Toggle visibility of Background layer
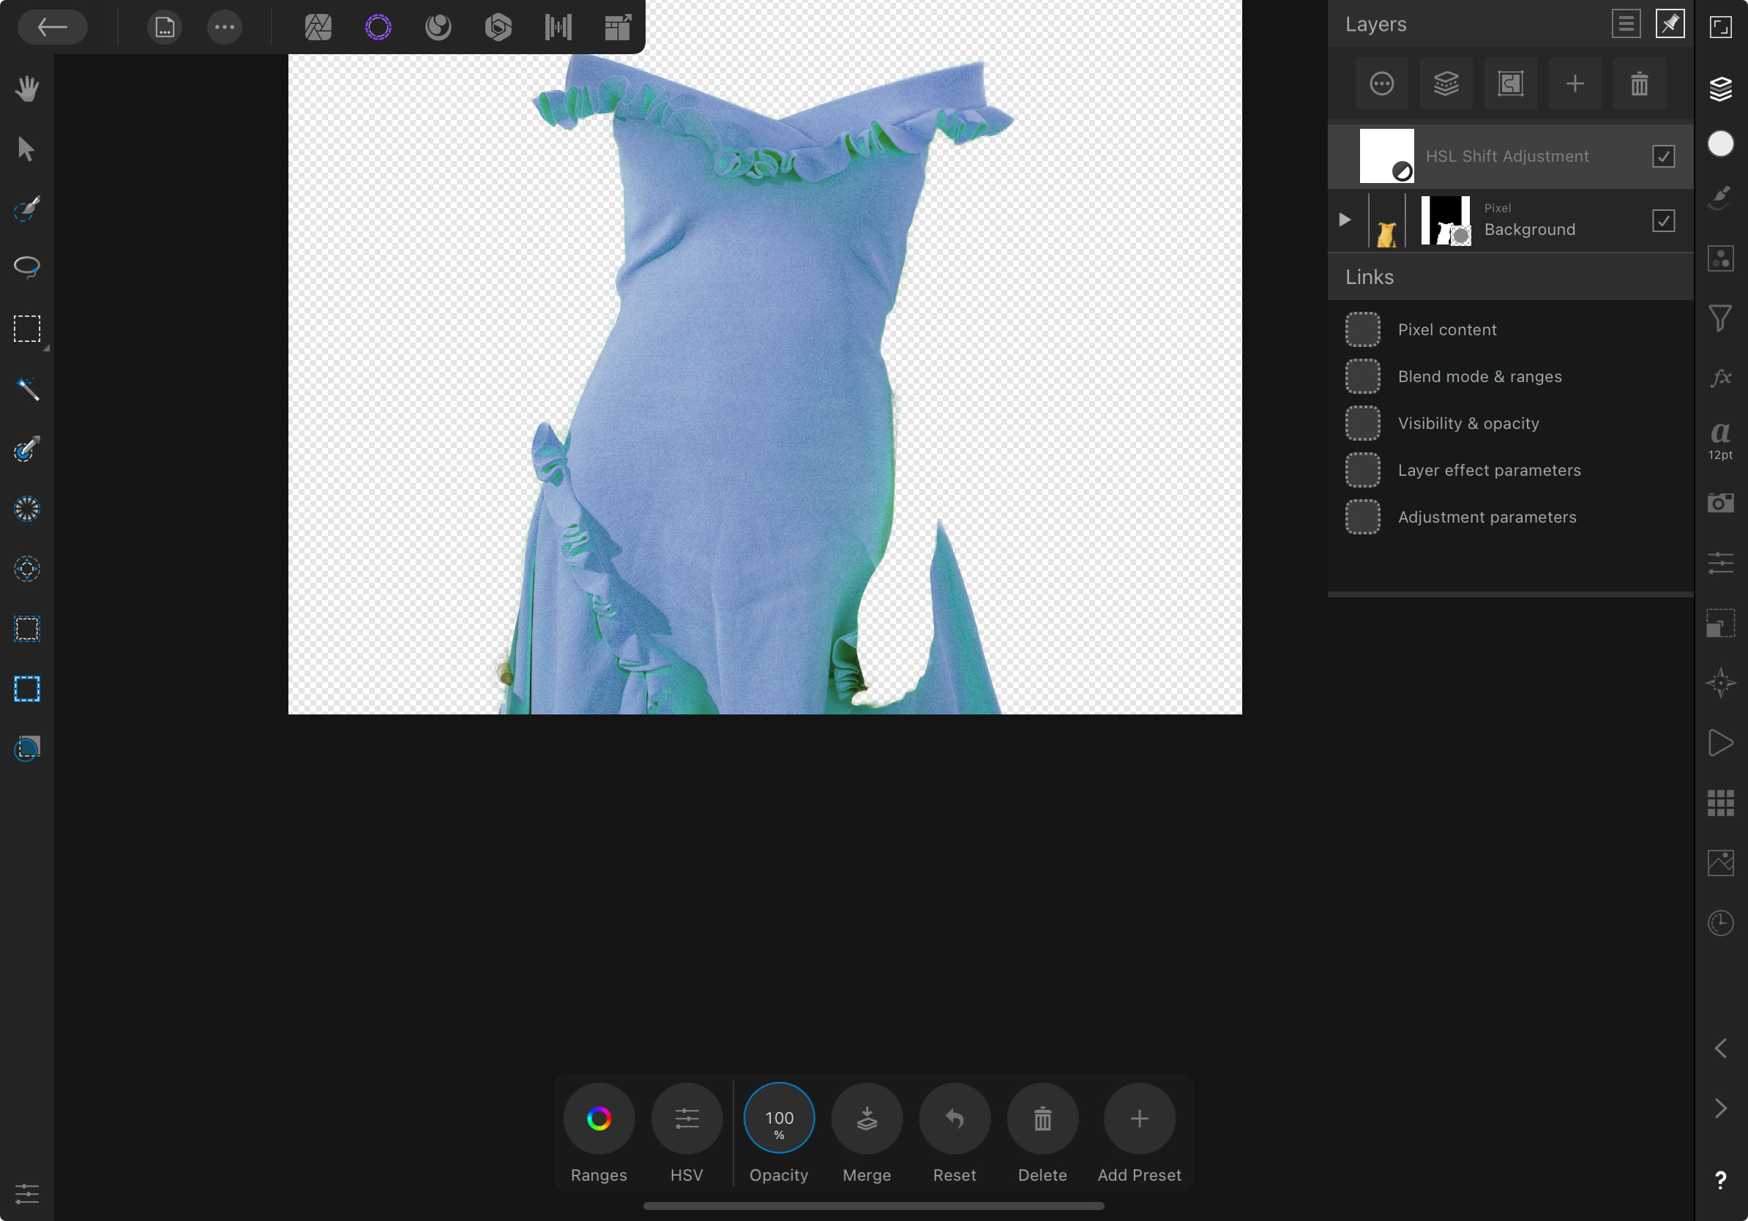The width and height of the screenshot is (1748, 1221). pos(1663,221)
